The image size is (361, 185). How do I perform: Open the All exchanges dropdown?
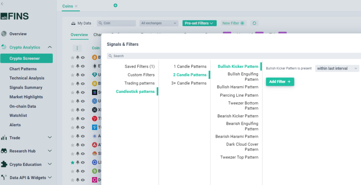pos(159,23)
